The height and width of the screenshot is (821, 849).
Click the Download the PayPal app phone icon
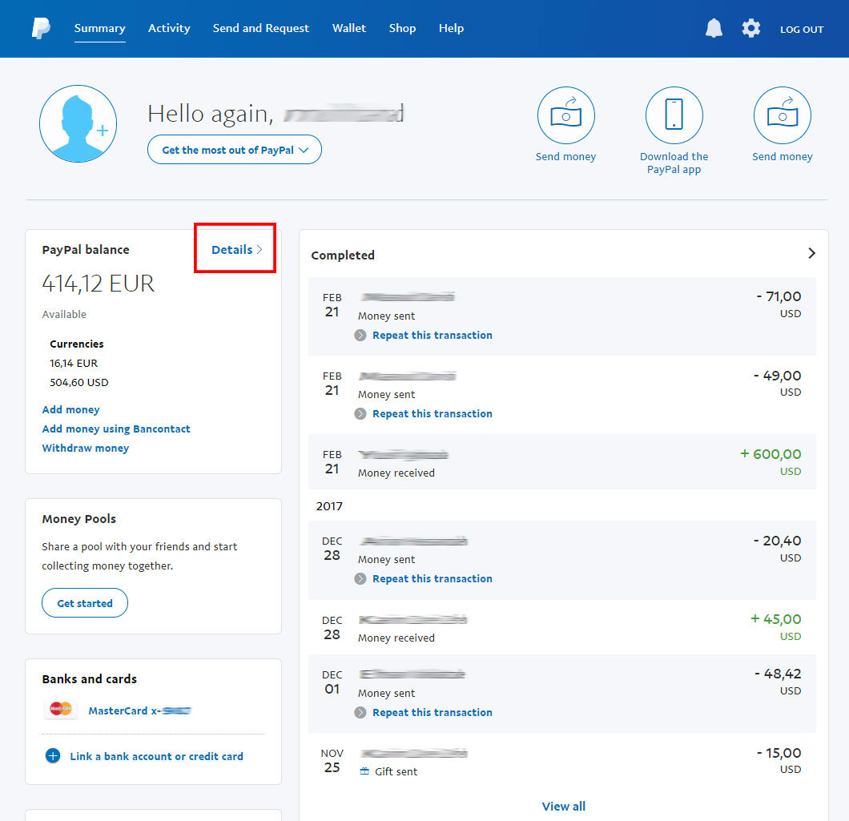click(674, 115)
